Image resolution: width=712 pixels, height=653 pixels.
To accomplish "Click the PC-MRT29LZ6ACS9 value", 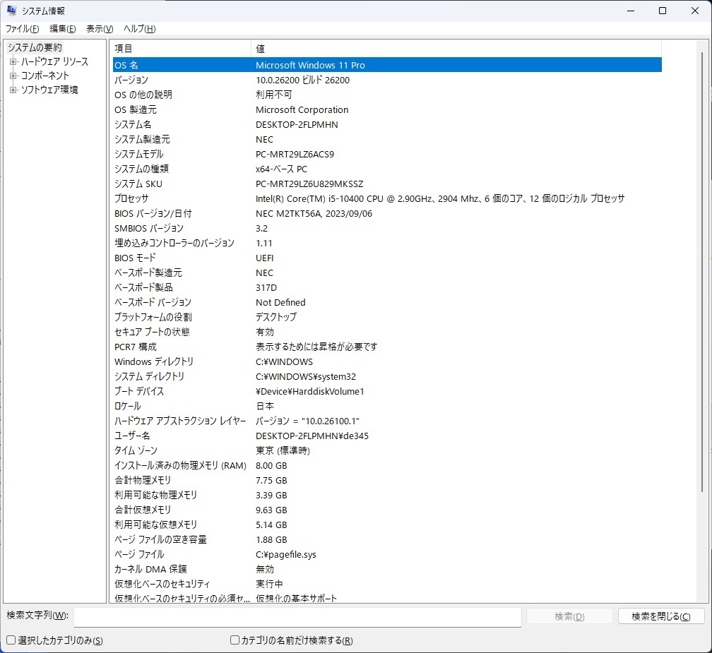I will pyautogui.click(x=295, y=155).
